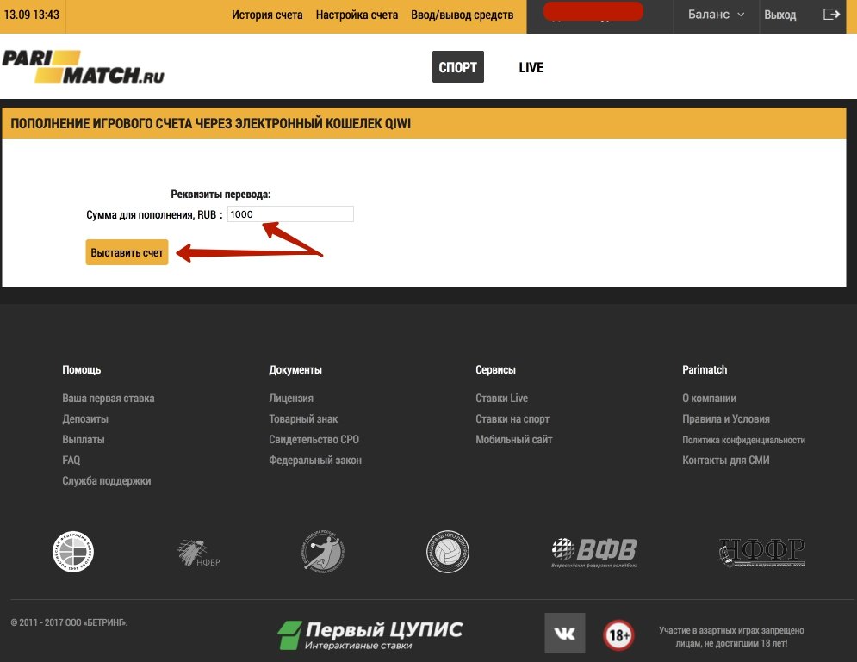The height and width of the screenshot is (662, 857).
Task: Switch to the LIVE tab
Action: [531, 67]
